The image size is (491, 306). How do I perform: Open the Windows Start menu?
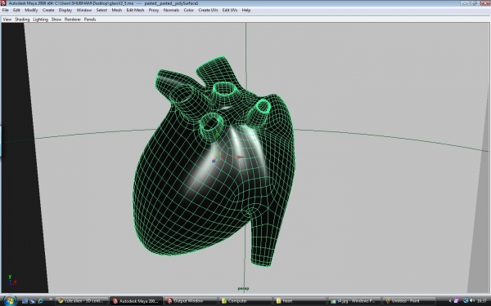(10, 300)
